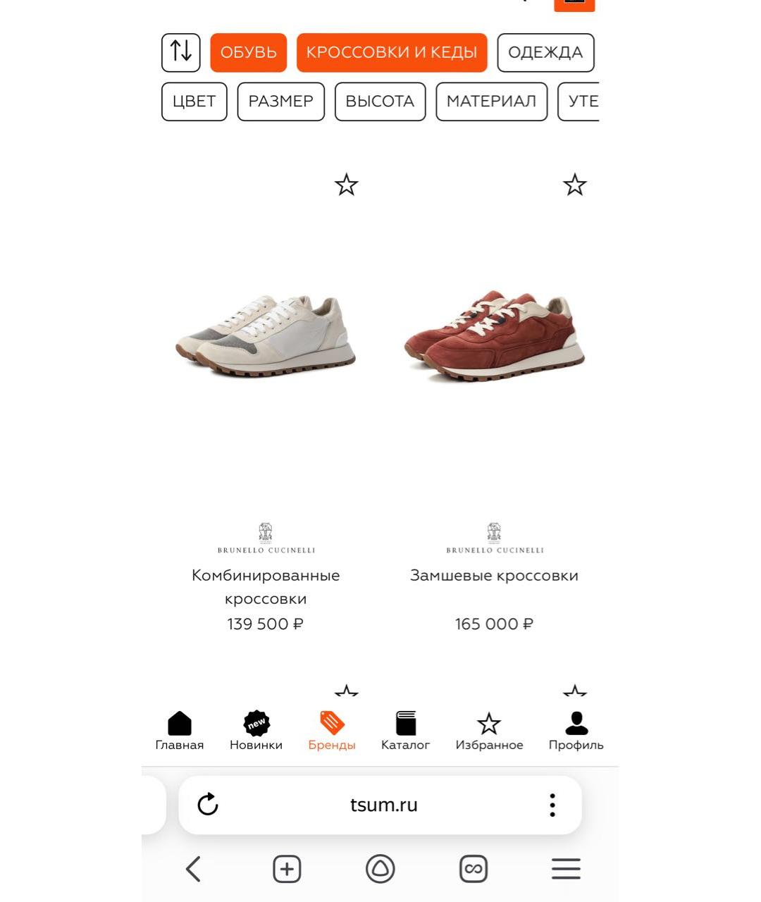Go to the Главная home tab
Screen dimensions: 761x902
coord(180,731)
